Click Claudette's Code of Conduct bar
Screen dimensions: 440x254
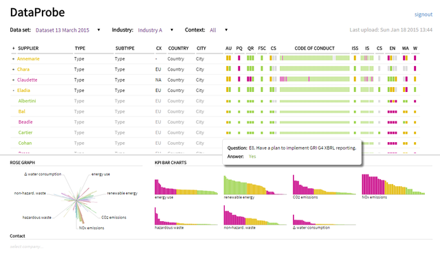[x=315, y=79]
